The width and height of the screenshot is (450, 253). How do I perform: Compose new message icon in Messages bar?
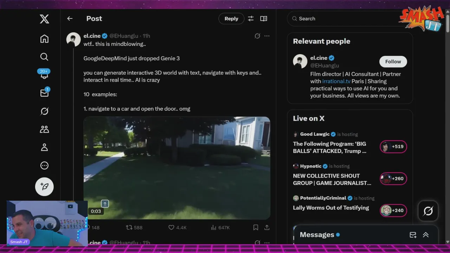(413, 235)
